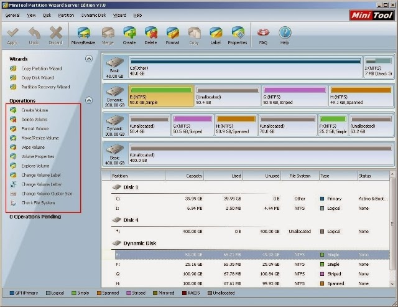
Task: Collapse the Operations section chevron
Action: point(89,100)
